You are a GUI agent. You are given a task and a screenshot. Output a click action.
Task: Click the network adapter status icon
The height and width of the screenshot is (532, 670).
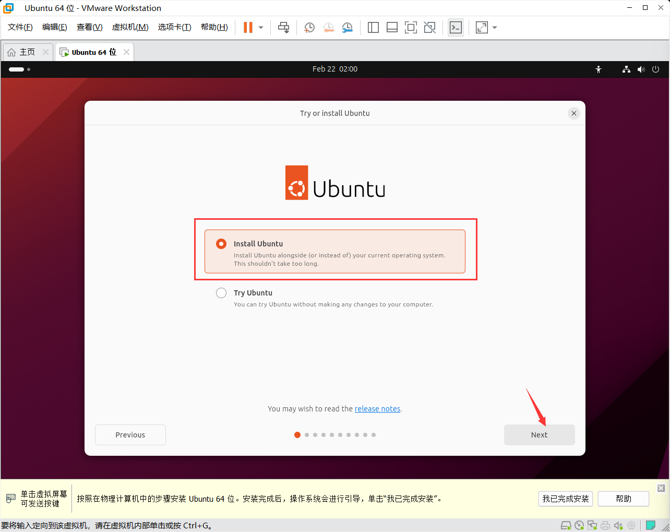click(x=592, y=525)
